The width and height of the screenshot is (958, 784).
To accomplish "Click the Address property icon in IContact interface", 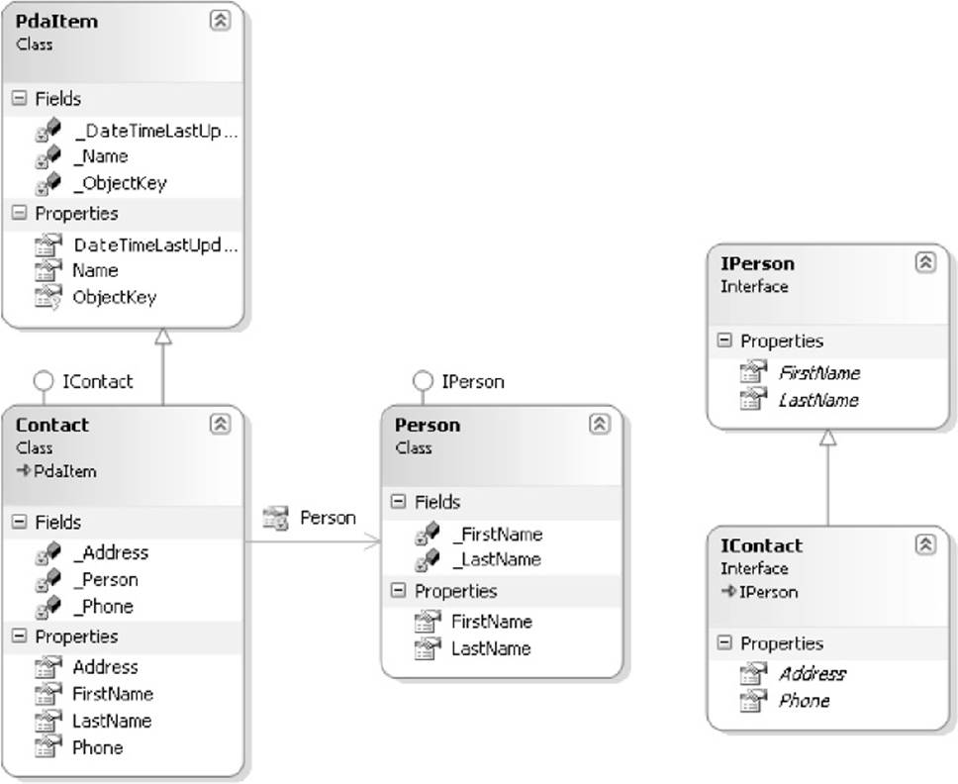I will pyautogui.click(x=753, y=673).
